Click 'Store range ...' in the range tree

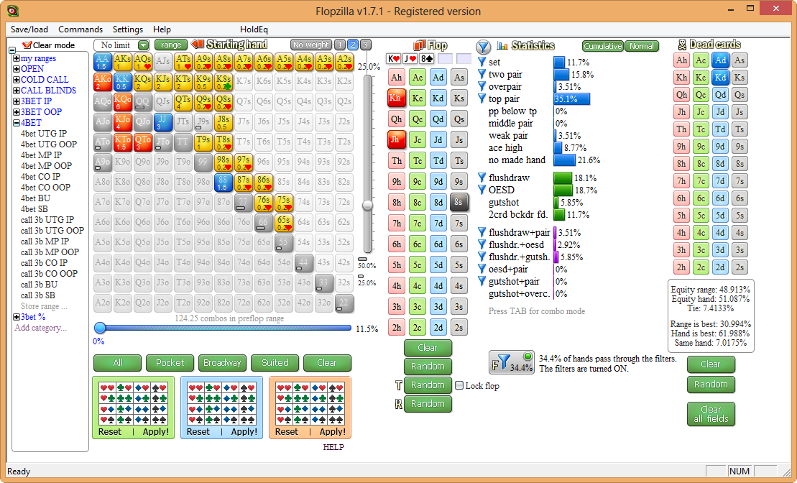coord(44,307)
